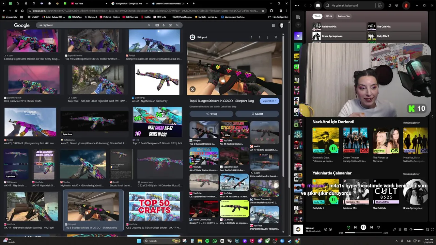Close the Skinport image preview panel
Screen dimensions: 436x245
[x=276, y=37]
